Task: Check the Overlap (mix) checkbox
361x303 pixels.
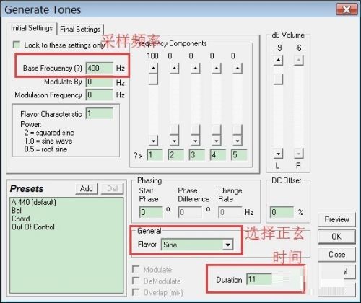Action: point(136,292)
